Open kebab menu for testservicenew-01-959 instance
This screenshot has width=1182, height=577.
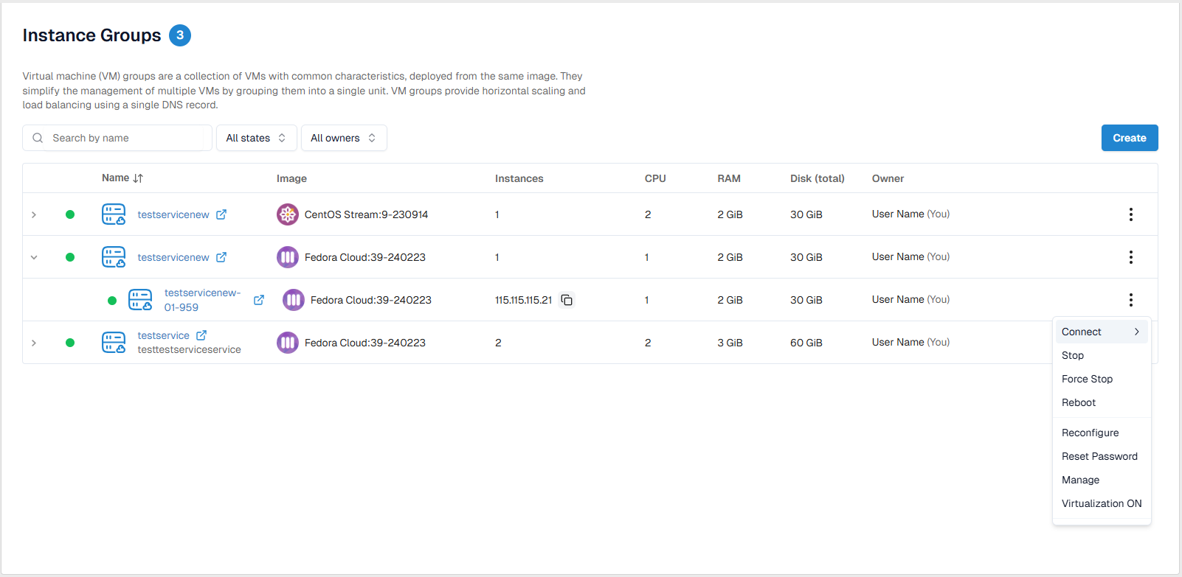point(1130,300)
